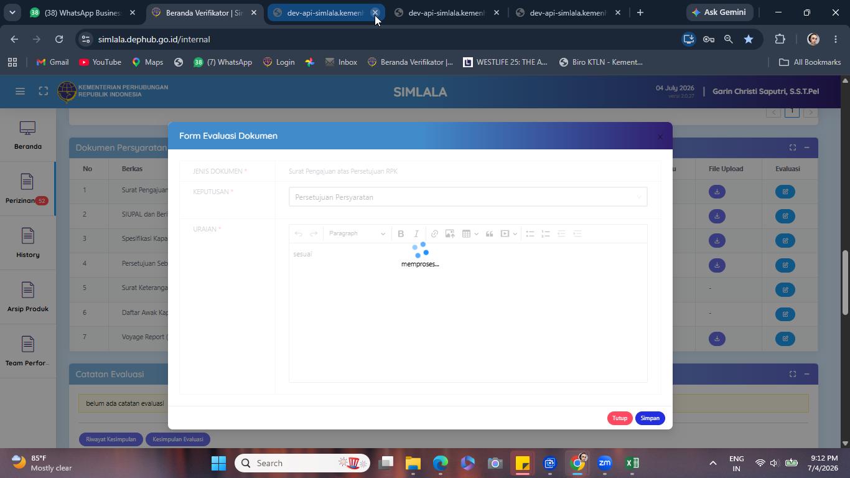Collapse the Dokumen Persyaratan panel
850x478 pixels.
pos(806,148)
